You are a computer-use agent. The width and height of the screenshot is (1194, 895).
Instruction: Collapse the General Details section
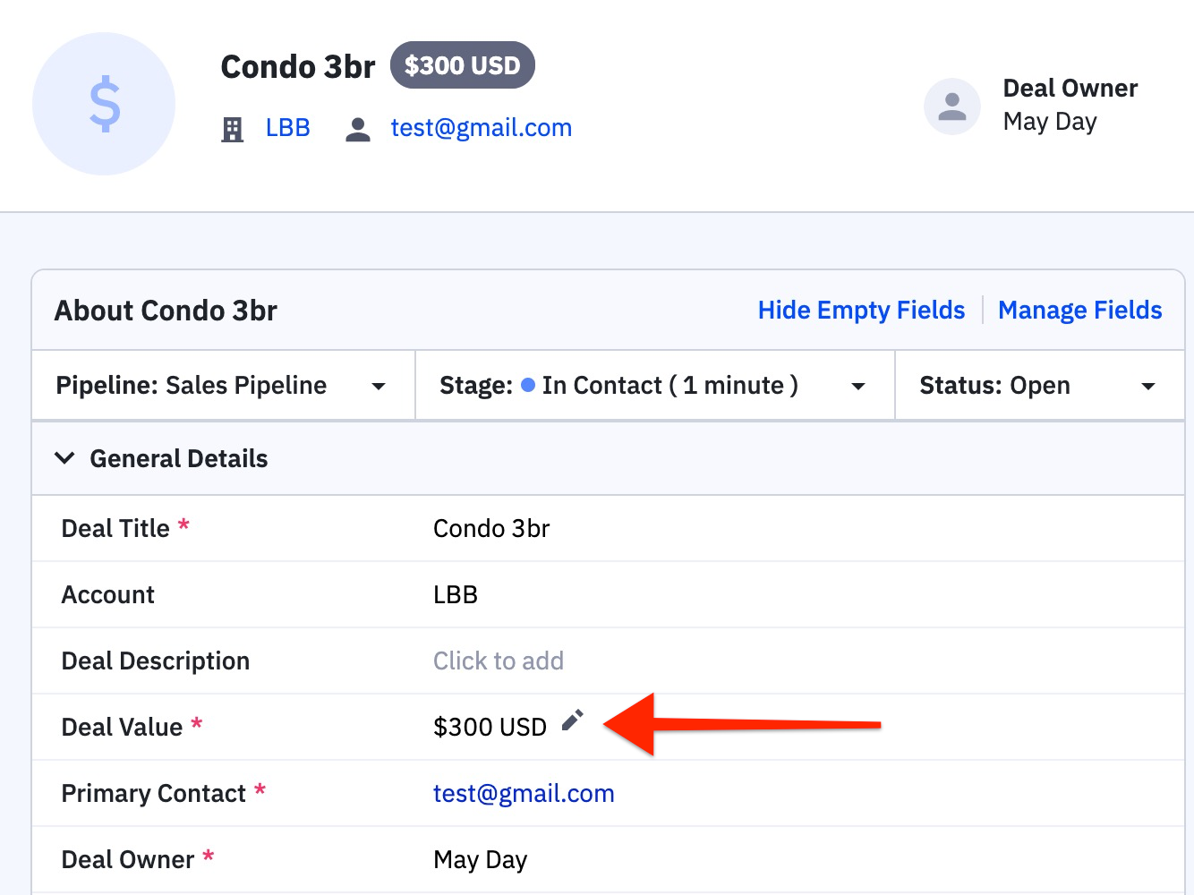(x=64, y=458)
